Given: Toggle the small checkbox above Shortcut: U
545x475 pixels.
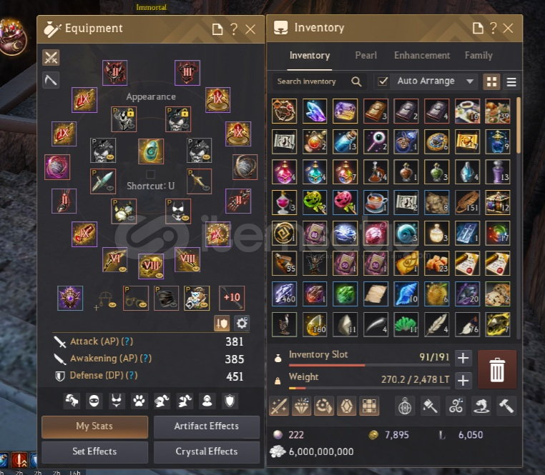Looking at the screenshot, I should coord(150,174).
